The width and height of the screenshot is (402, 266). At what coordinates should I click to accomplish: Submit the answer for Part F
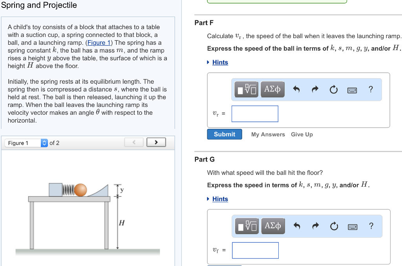click(224, 134)
